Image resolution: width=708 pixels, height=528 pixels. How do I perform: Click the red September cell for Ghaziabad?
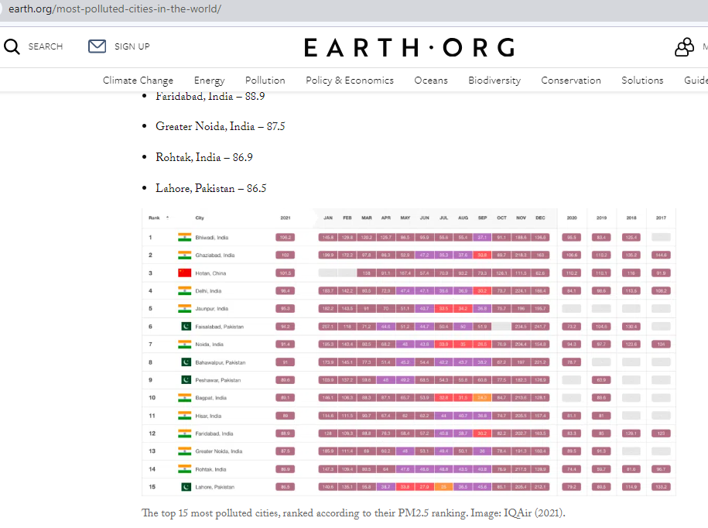click(482, 255)
